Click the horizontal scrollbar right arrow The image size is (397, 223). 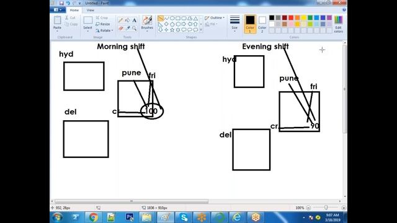[340, 201]
